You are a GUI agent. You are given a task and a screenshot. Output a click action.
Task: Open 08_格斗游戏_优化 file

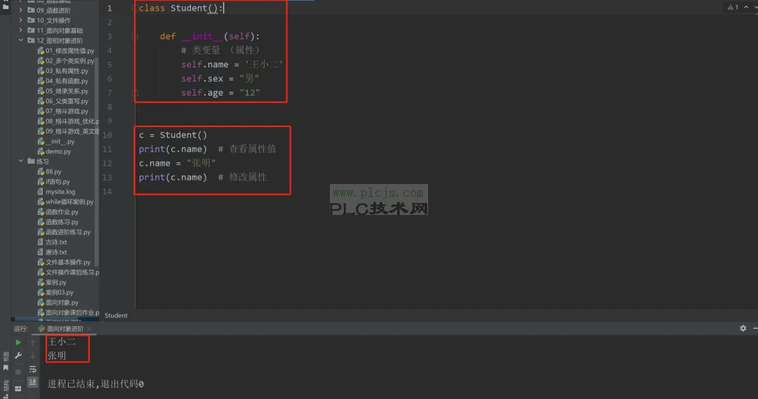coord(68,122)
